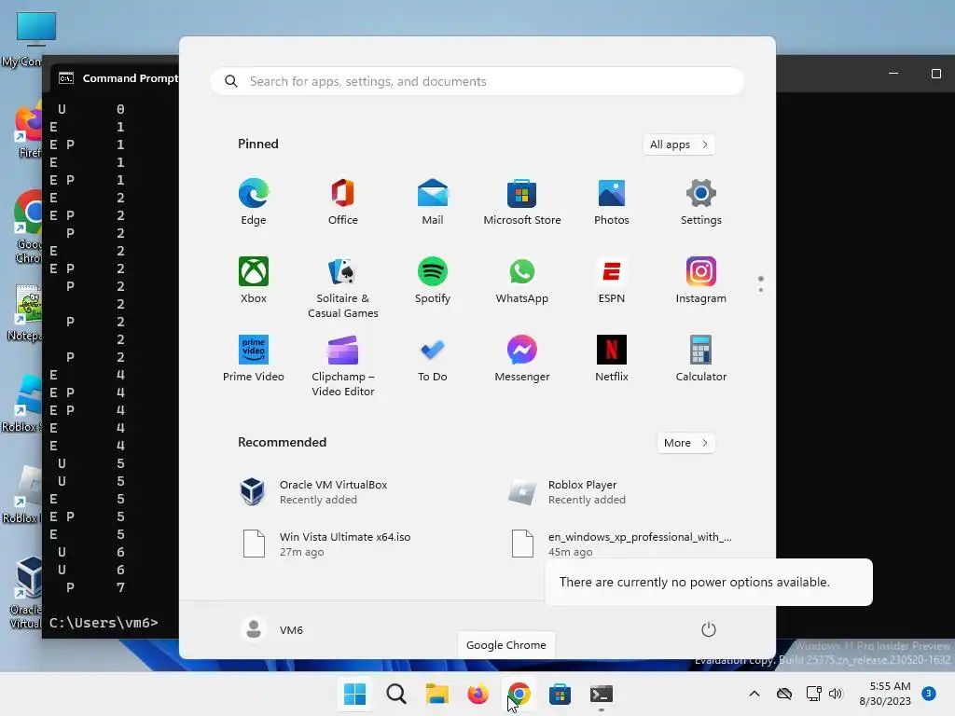Open network status tray icon
The width and height of the screenshot is (955, 716).
[813, 694]
